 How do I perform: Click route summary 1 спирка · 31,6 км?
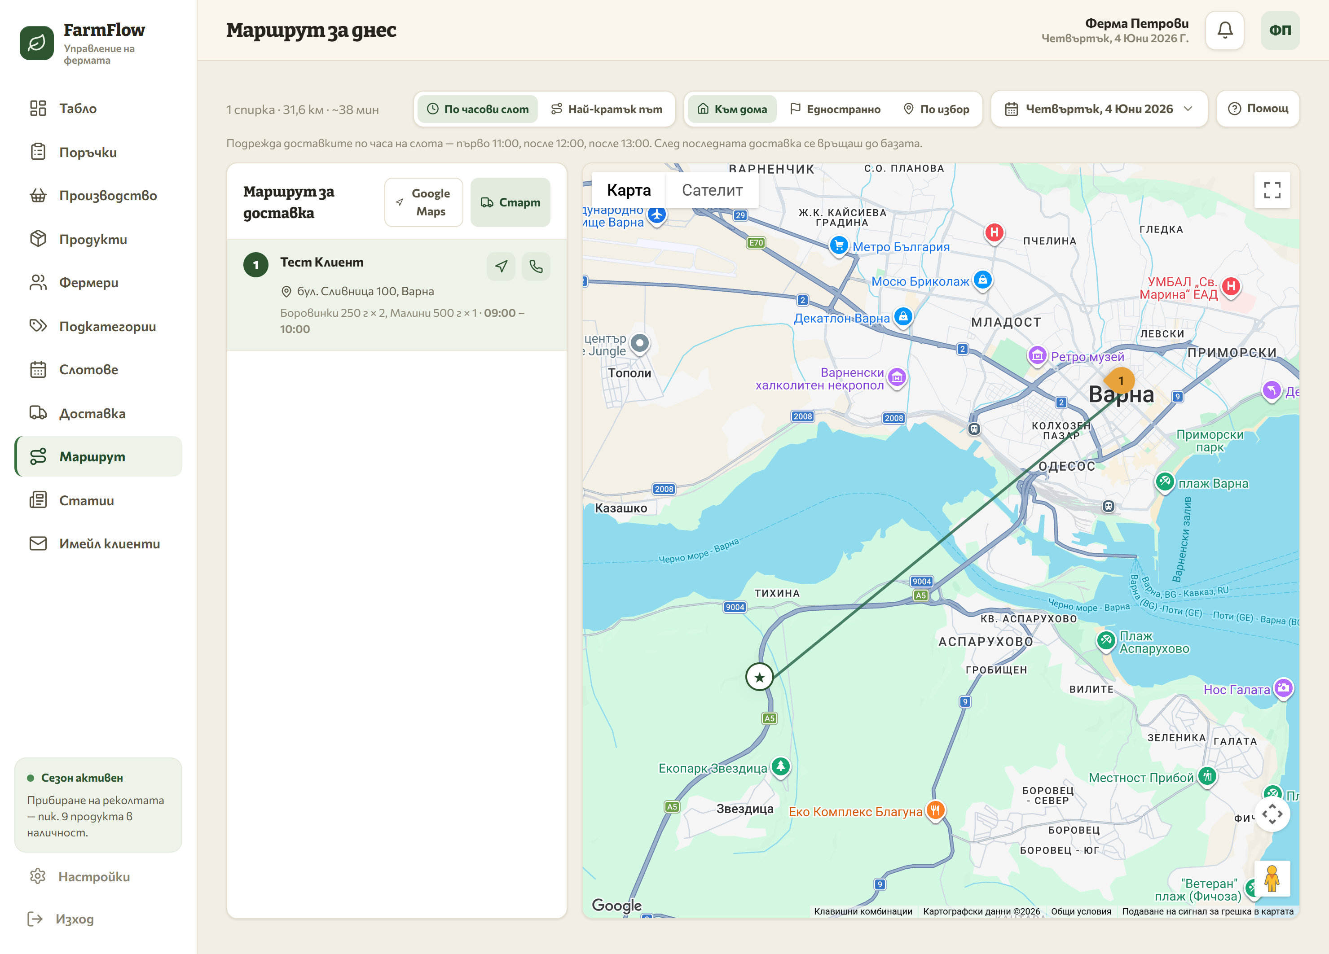(x=302, y=110)
